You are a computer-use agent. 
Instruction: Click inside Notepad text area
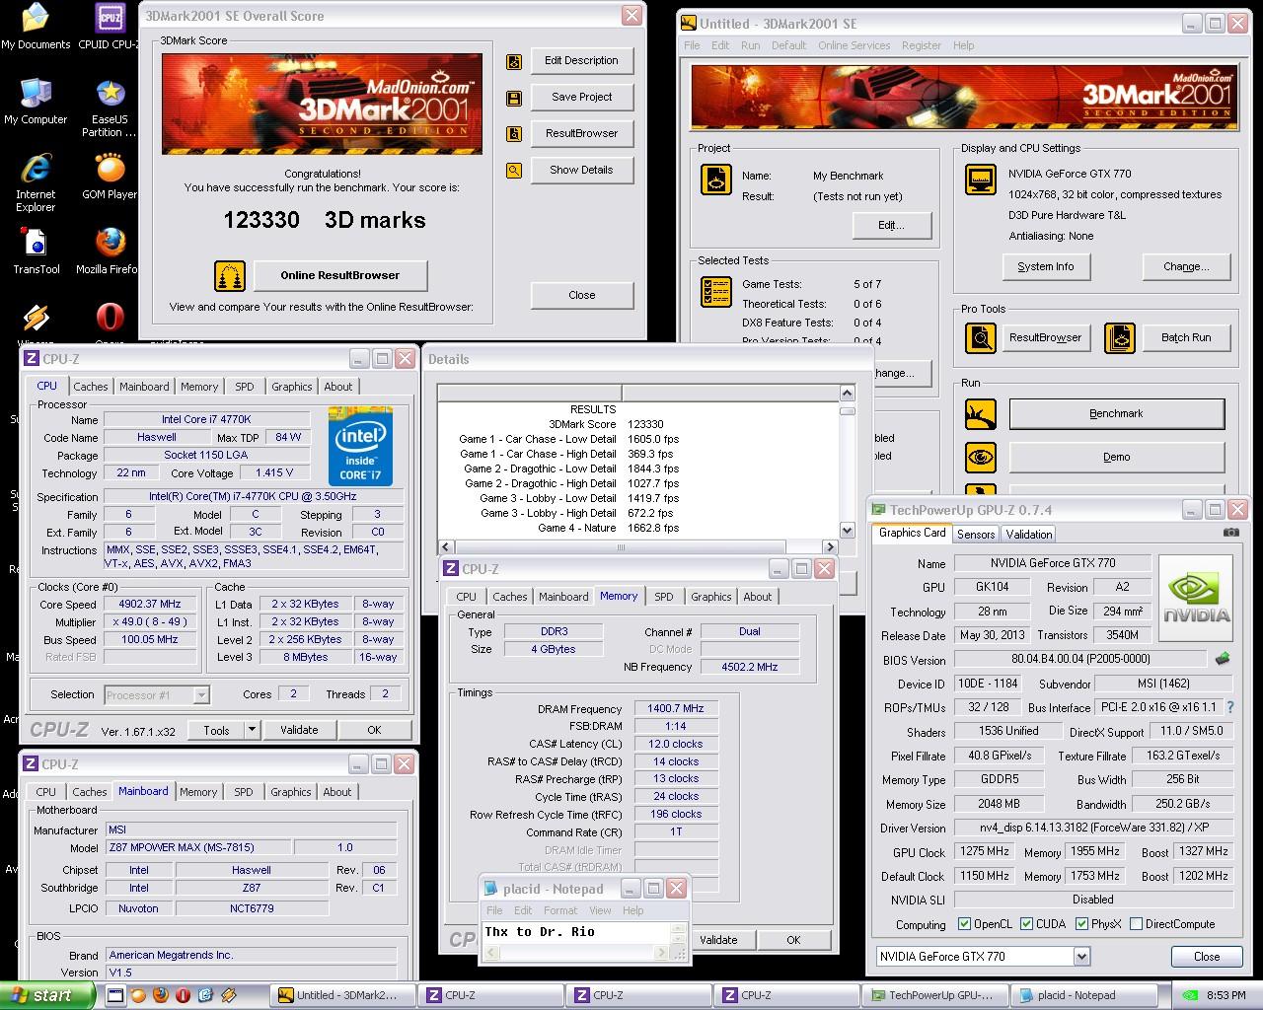pyautogui.click(x=575, y=932)
